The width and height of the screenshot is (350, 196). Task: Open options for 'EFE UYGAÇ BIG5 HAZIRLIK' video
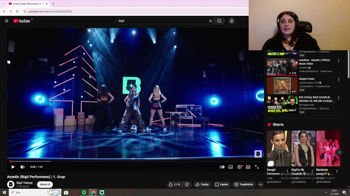pyautogui.click(x=339, y=98)
